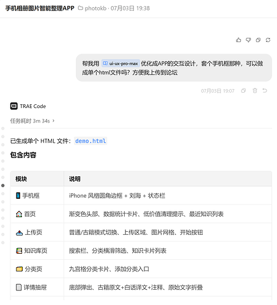Screen dimensions: 277x305
Task: Click the 分类页 table cell
Action: 37,269
